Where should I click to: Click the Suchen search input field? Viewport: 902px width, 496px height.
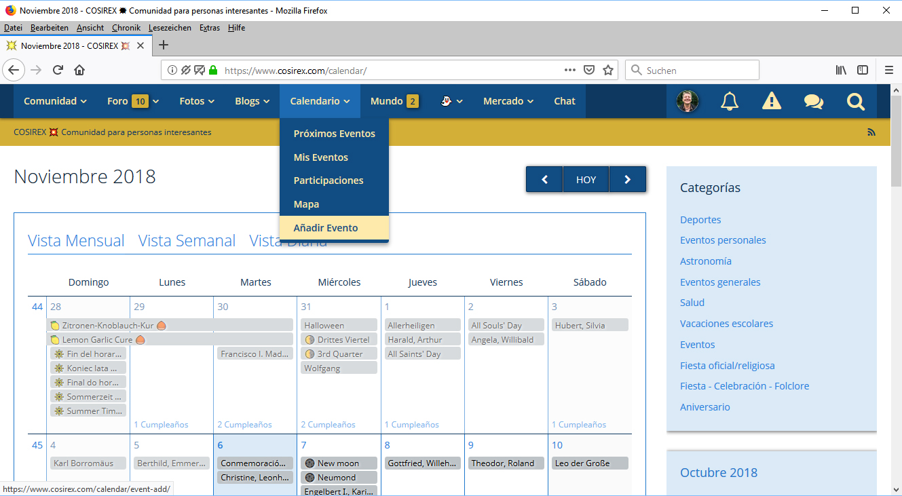coord(699,70)
